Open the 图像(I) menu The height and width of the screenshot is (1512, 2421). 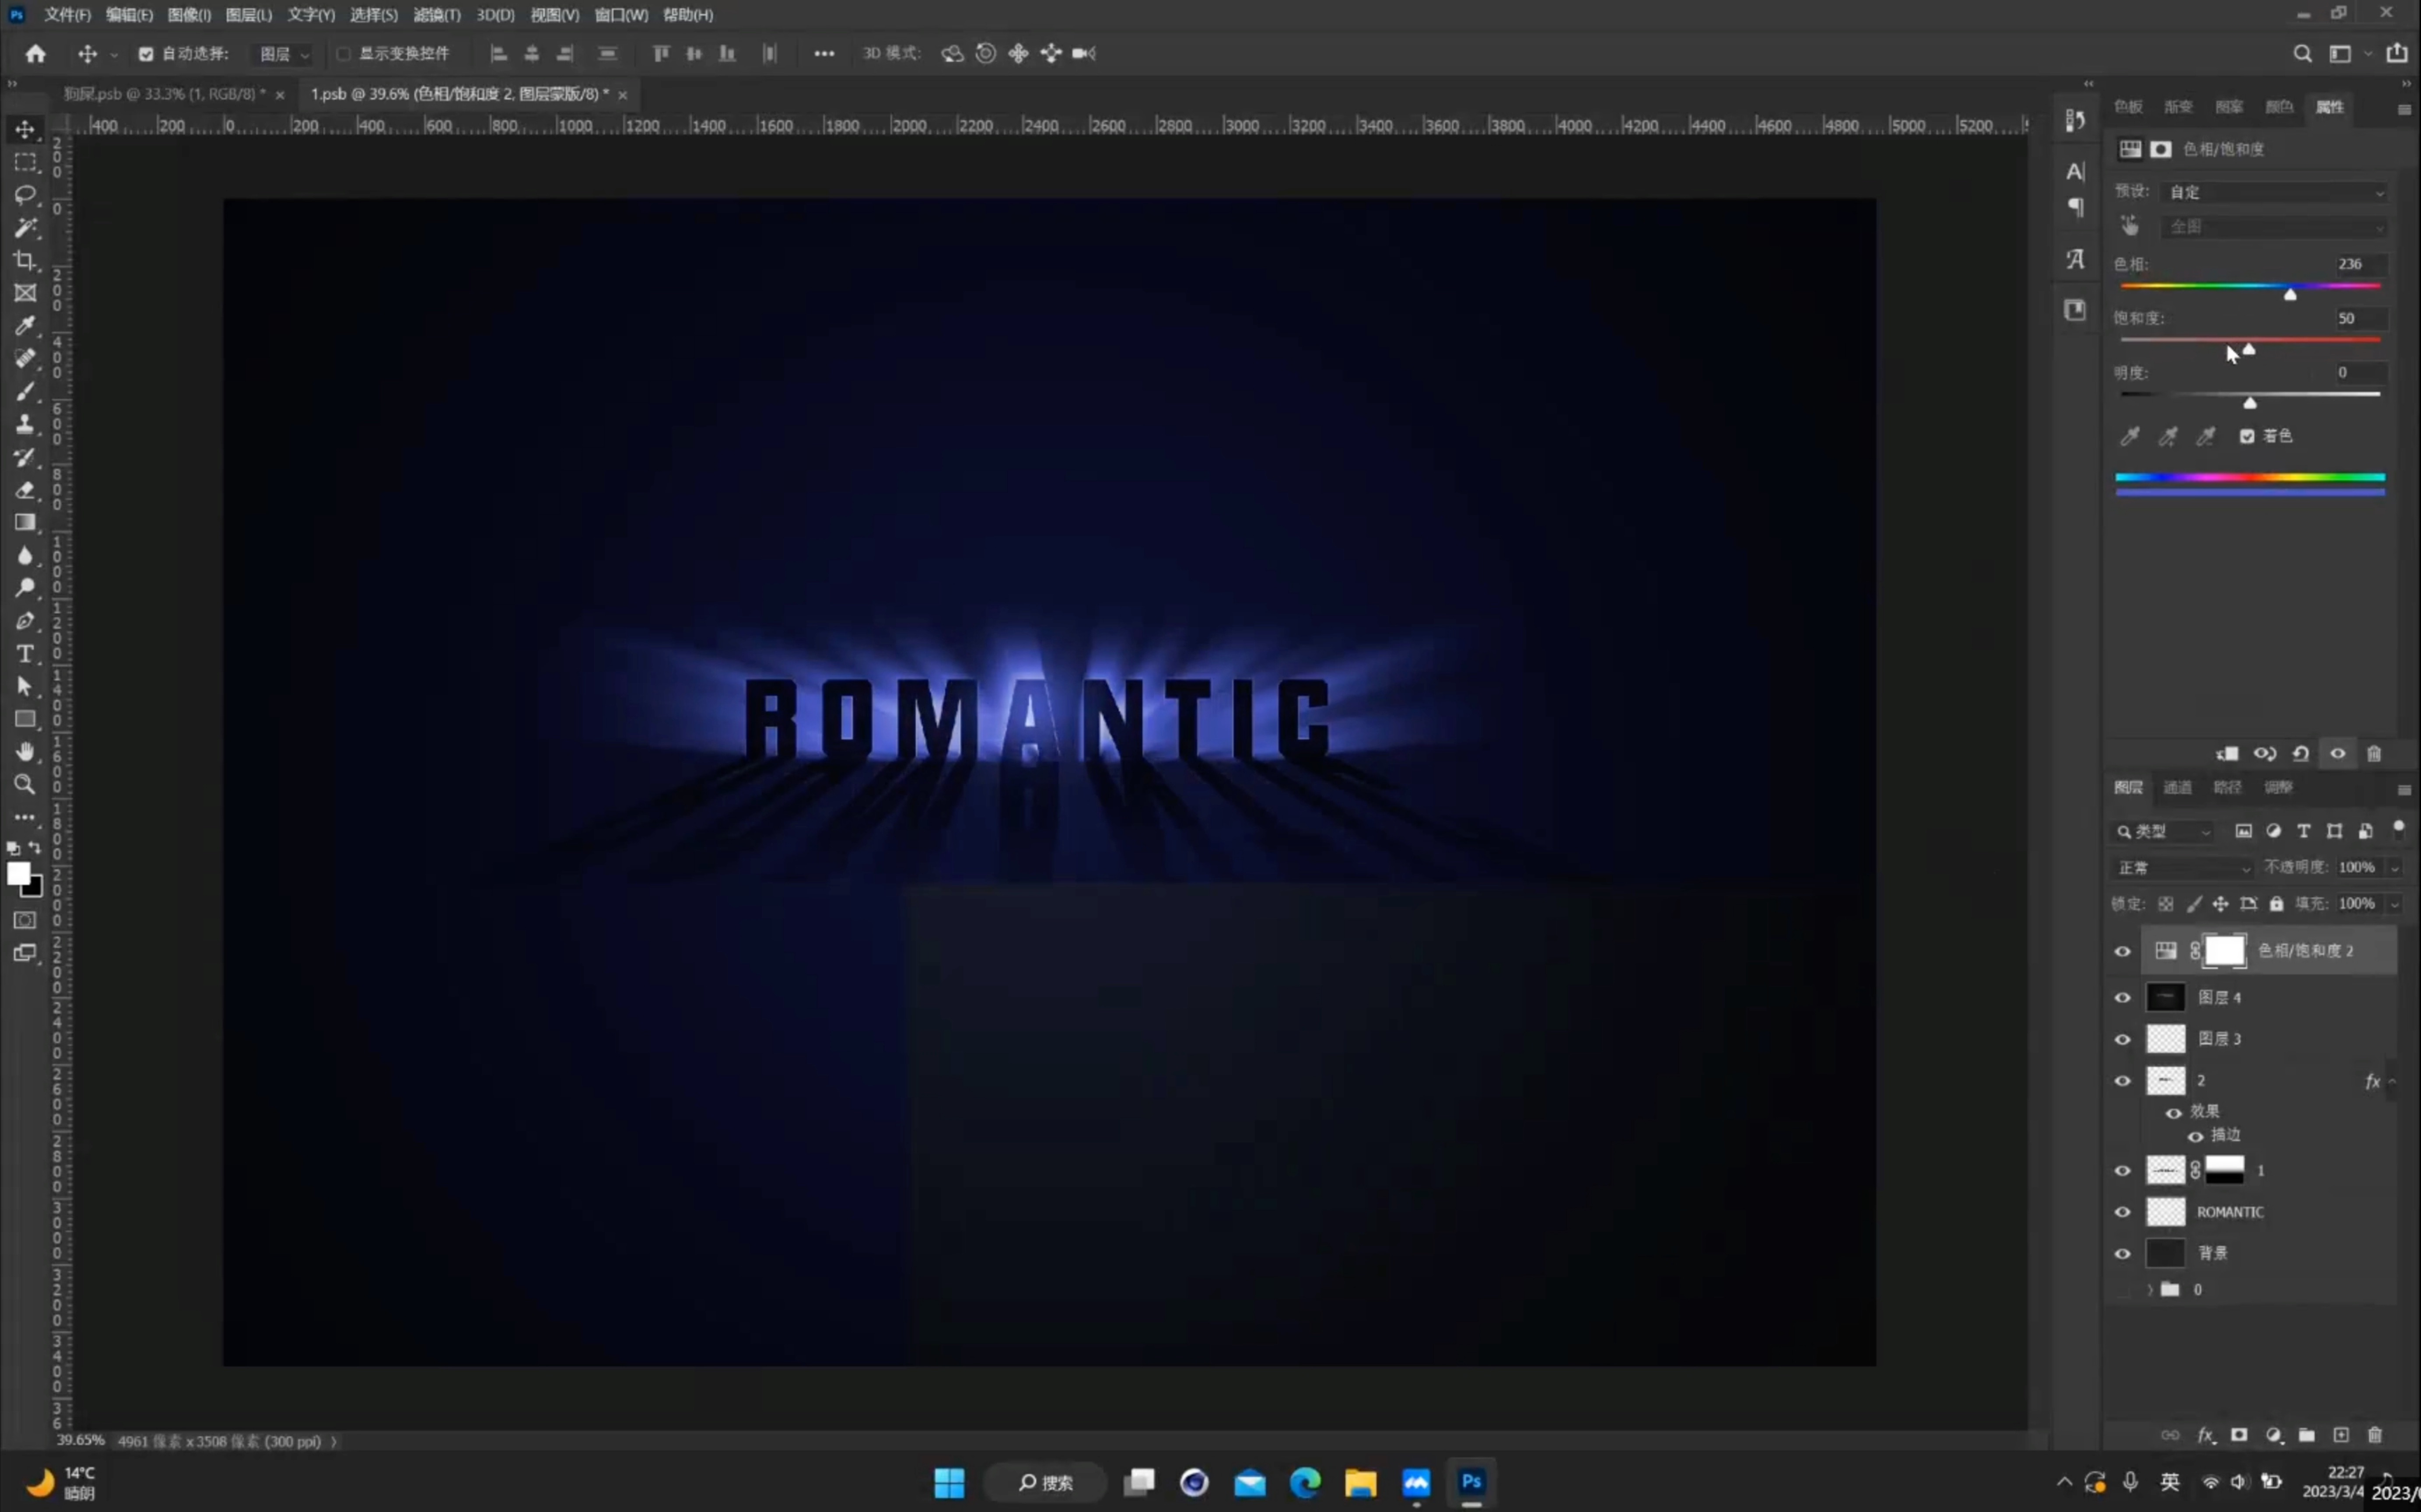pyautogui.click(x=189, y=15)
